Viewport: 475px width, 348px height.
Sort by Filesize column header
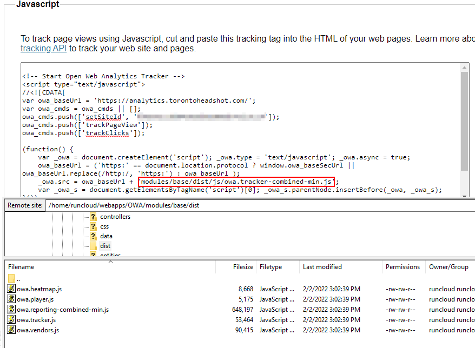236,267
